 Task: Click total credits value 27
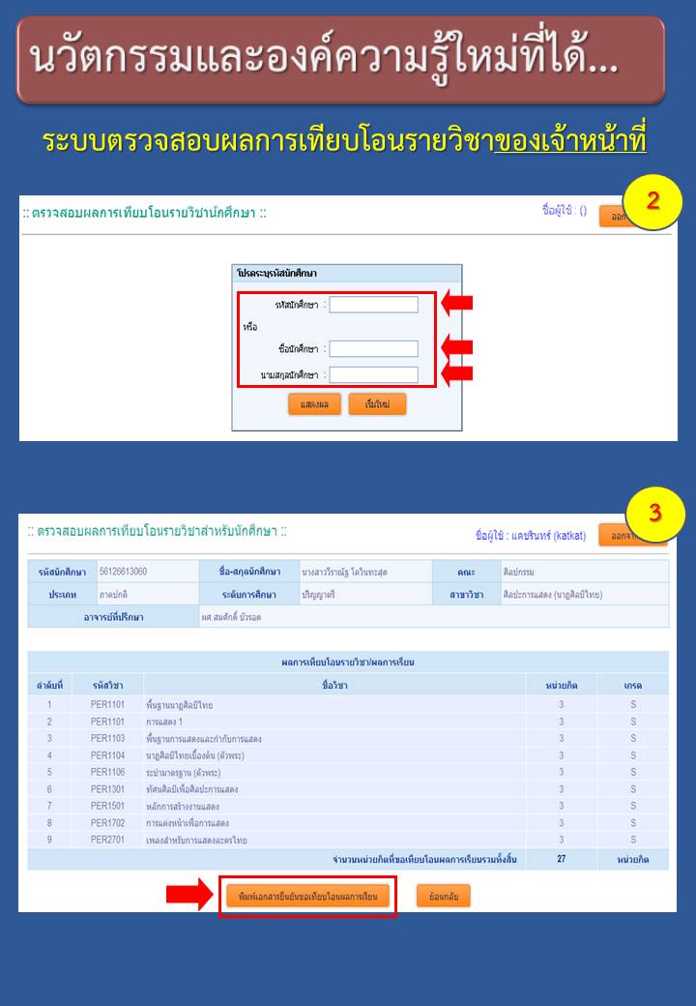click(x=562, y=858)
